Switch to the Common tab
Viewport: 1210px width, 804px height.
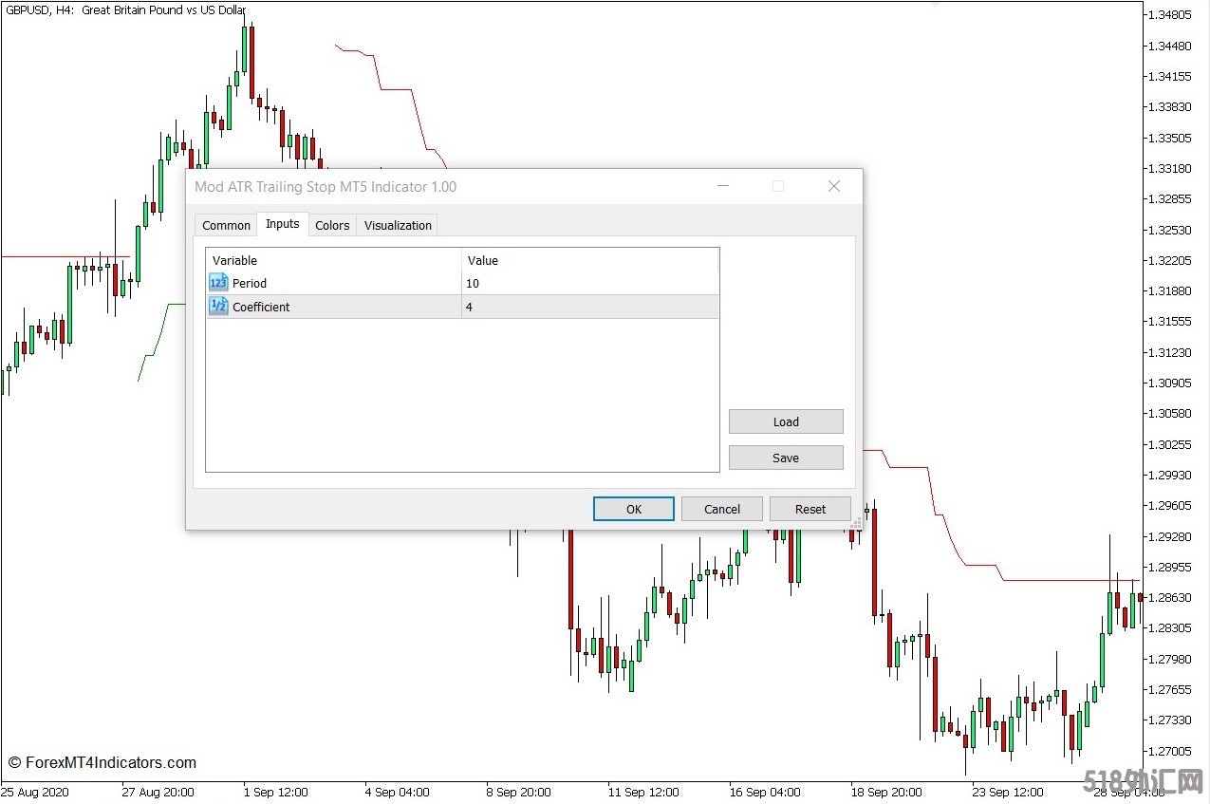pyautogui.click(x=226, y=225)
